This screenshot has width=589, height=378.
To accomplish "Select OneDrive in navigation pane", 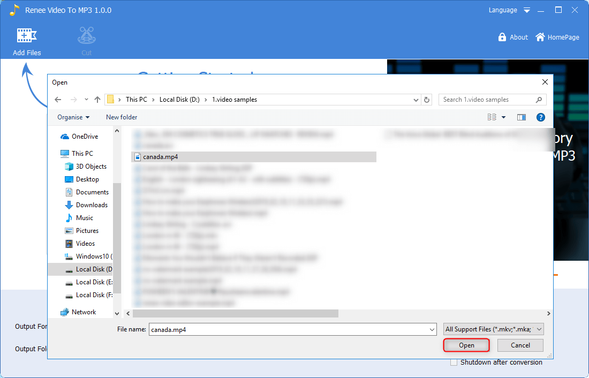I will 85,137.
